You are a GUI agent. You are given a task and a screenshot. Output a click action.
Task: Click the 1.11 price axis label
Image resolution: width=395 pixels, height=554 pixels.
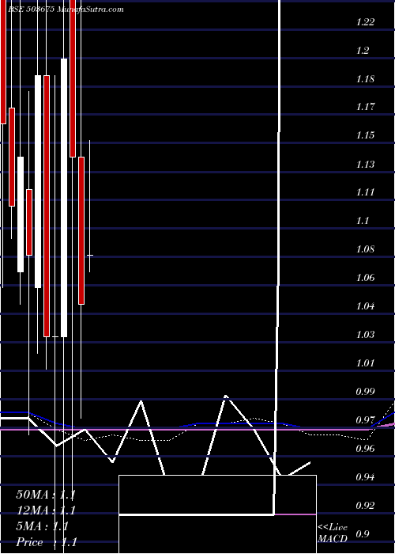(x=365, y=192)
